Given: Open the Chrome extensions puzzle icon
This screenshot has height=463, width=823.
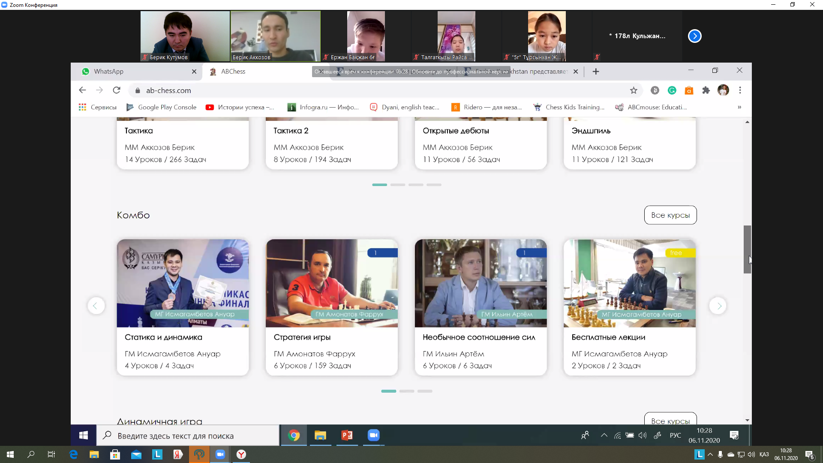Looking at the screenshot, I should (x=706, y=90).
